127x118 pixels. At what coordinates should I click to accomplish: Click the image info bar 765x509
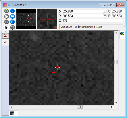pos(91,27)
